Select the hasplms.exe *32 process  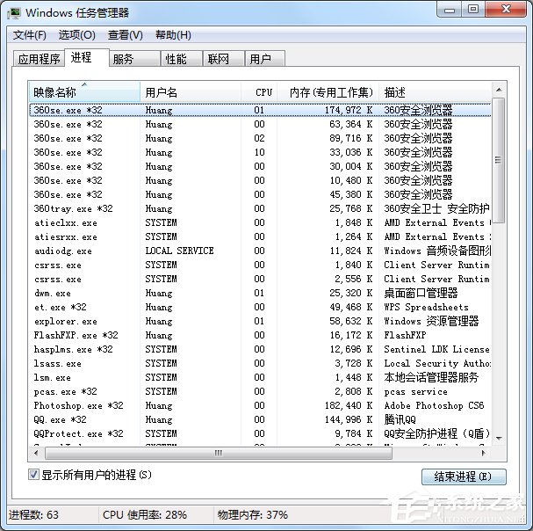(260, 349)
